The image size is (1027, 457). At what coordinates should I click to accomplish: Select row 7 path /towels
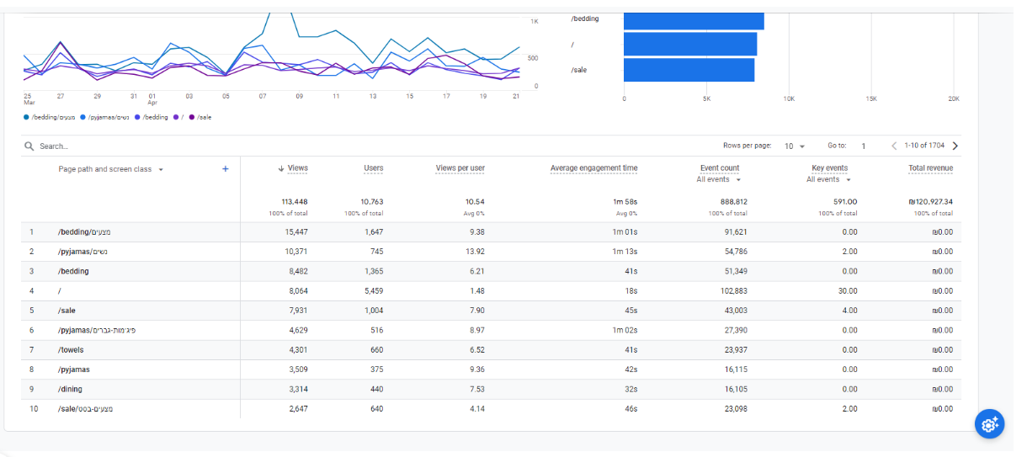(71, 350)
